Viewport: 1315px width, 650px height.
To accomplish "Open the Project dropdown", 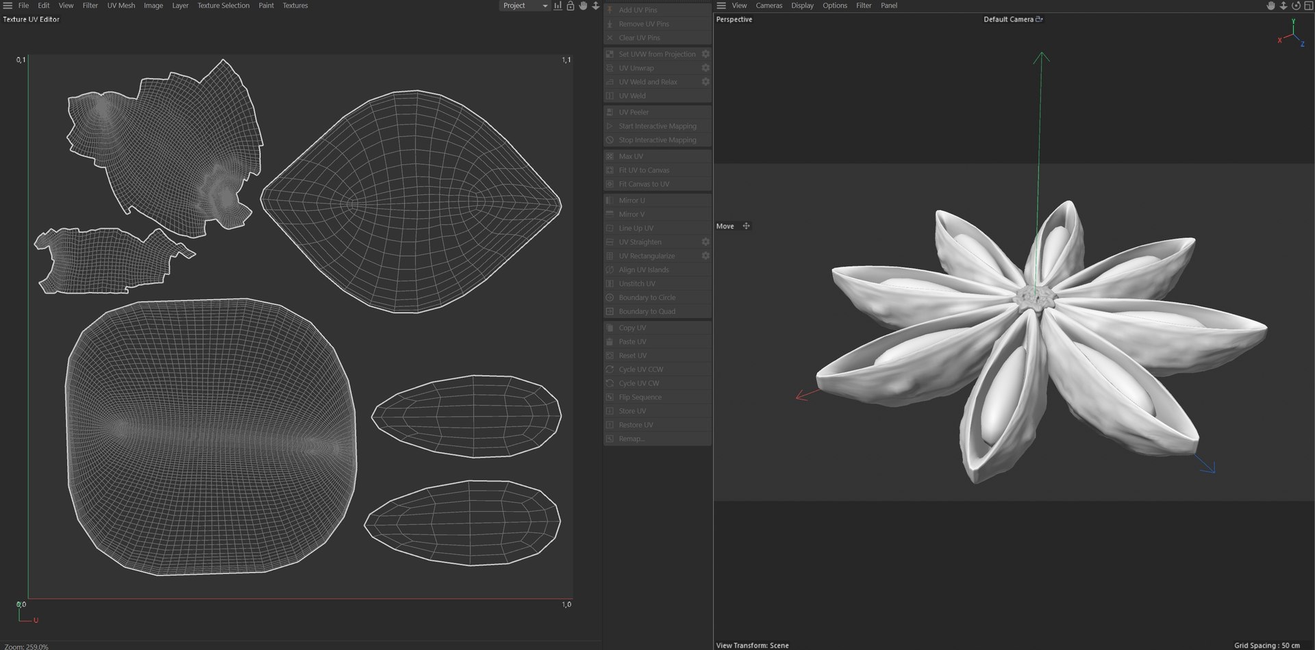I will tap(525, 5).
